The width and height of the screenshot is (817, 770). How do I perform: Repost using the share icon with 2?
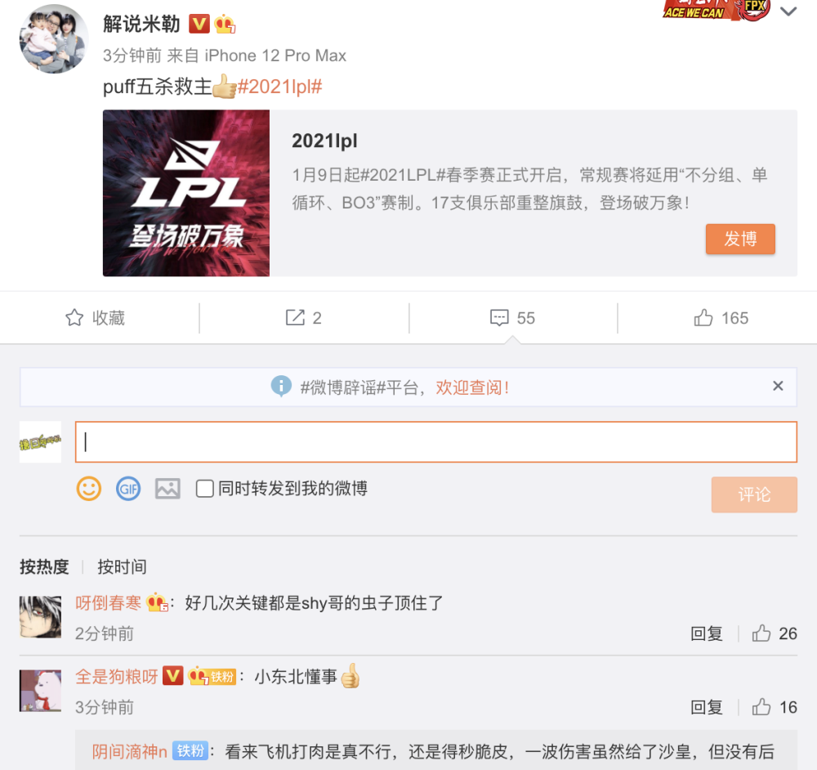[303, 318]
